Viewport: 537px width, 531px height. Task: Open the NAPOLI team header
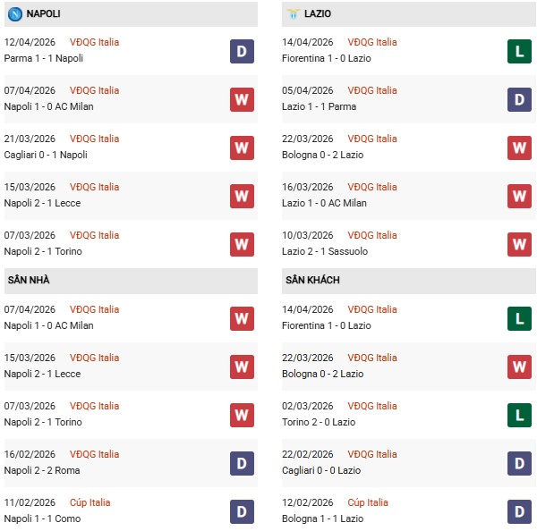44,14
